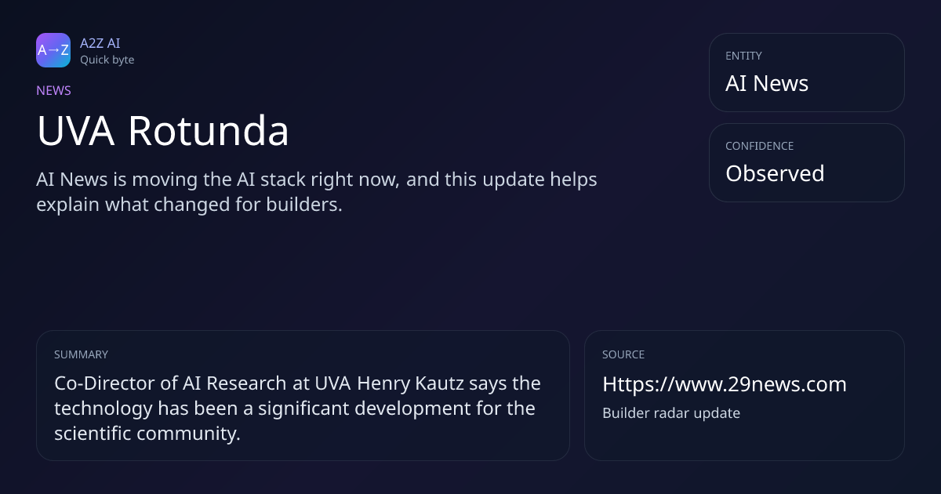Viewport: 941px width, 494px height.
Task: Select the Observed confidence value
Action: coord(775,173)
